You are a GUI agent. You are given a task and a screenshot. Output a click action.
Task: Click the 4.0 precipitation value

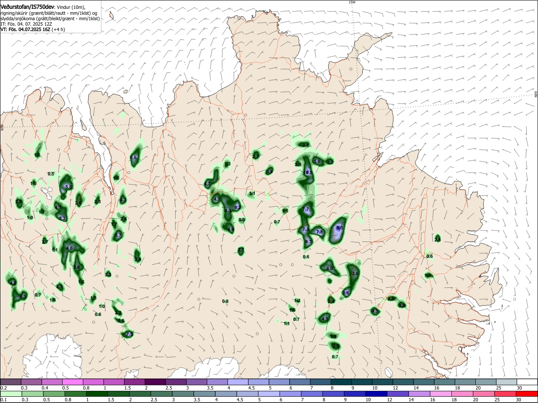[330, 268]
